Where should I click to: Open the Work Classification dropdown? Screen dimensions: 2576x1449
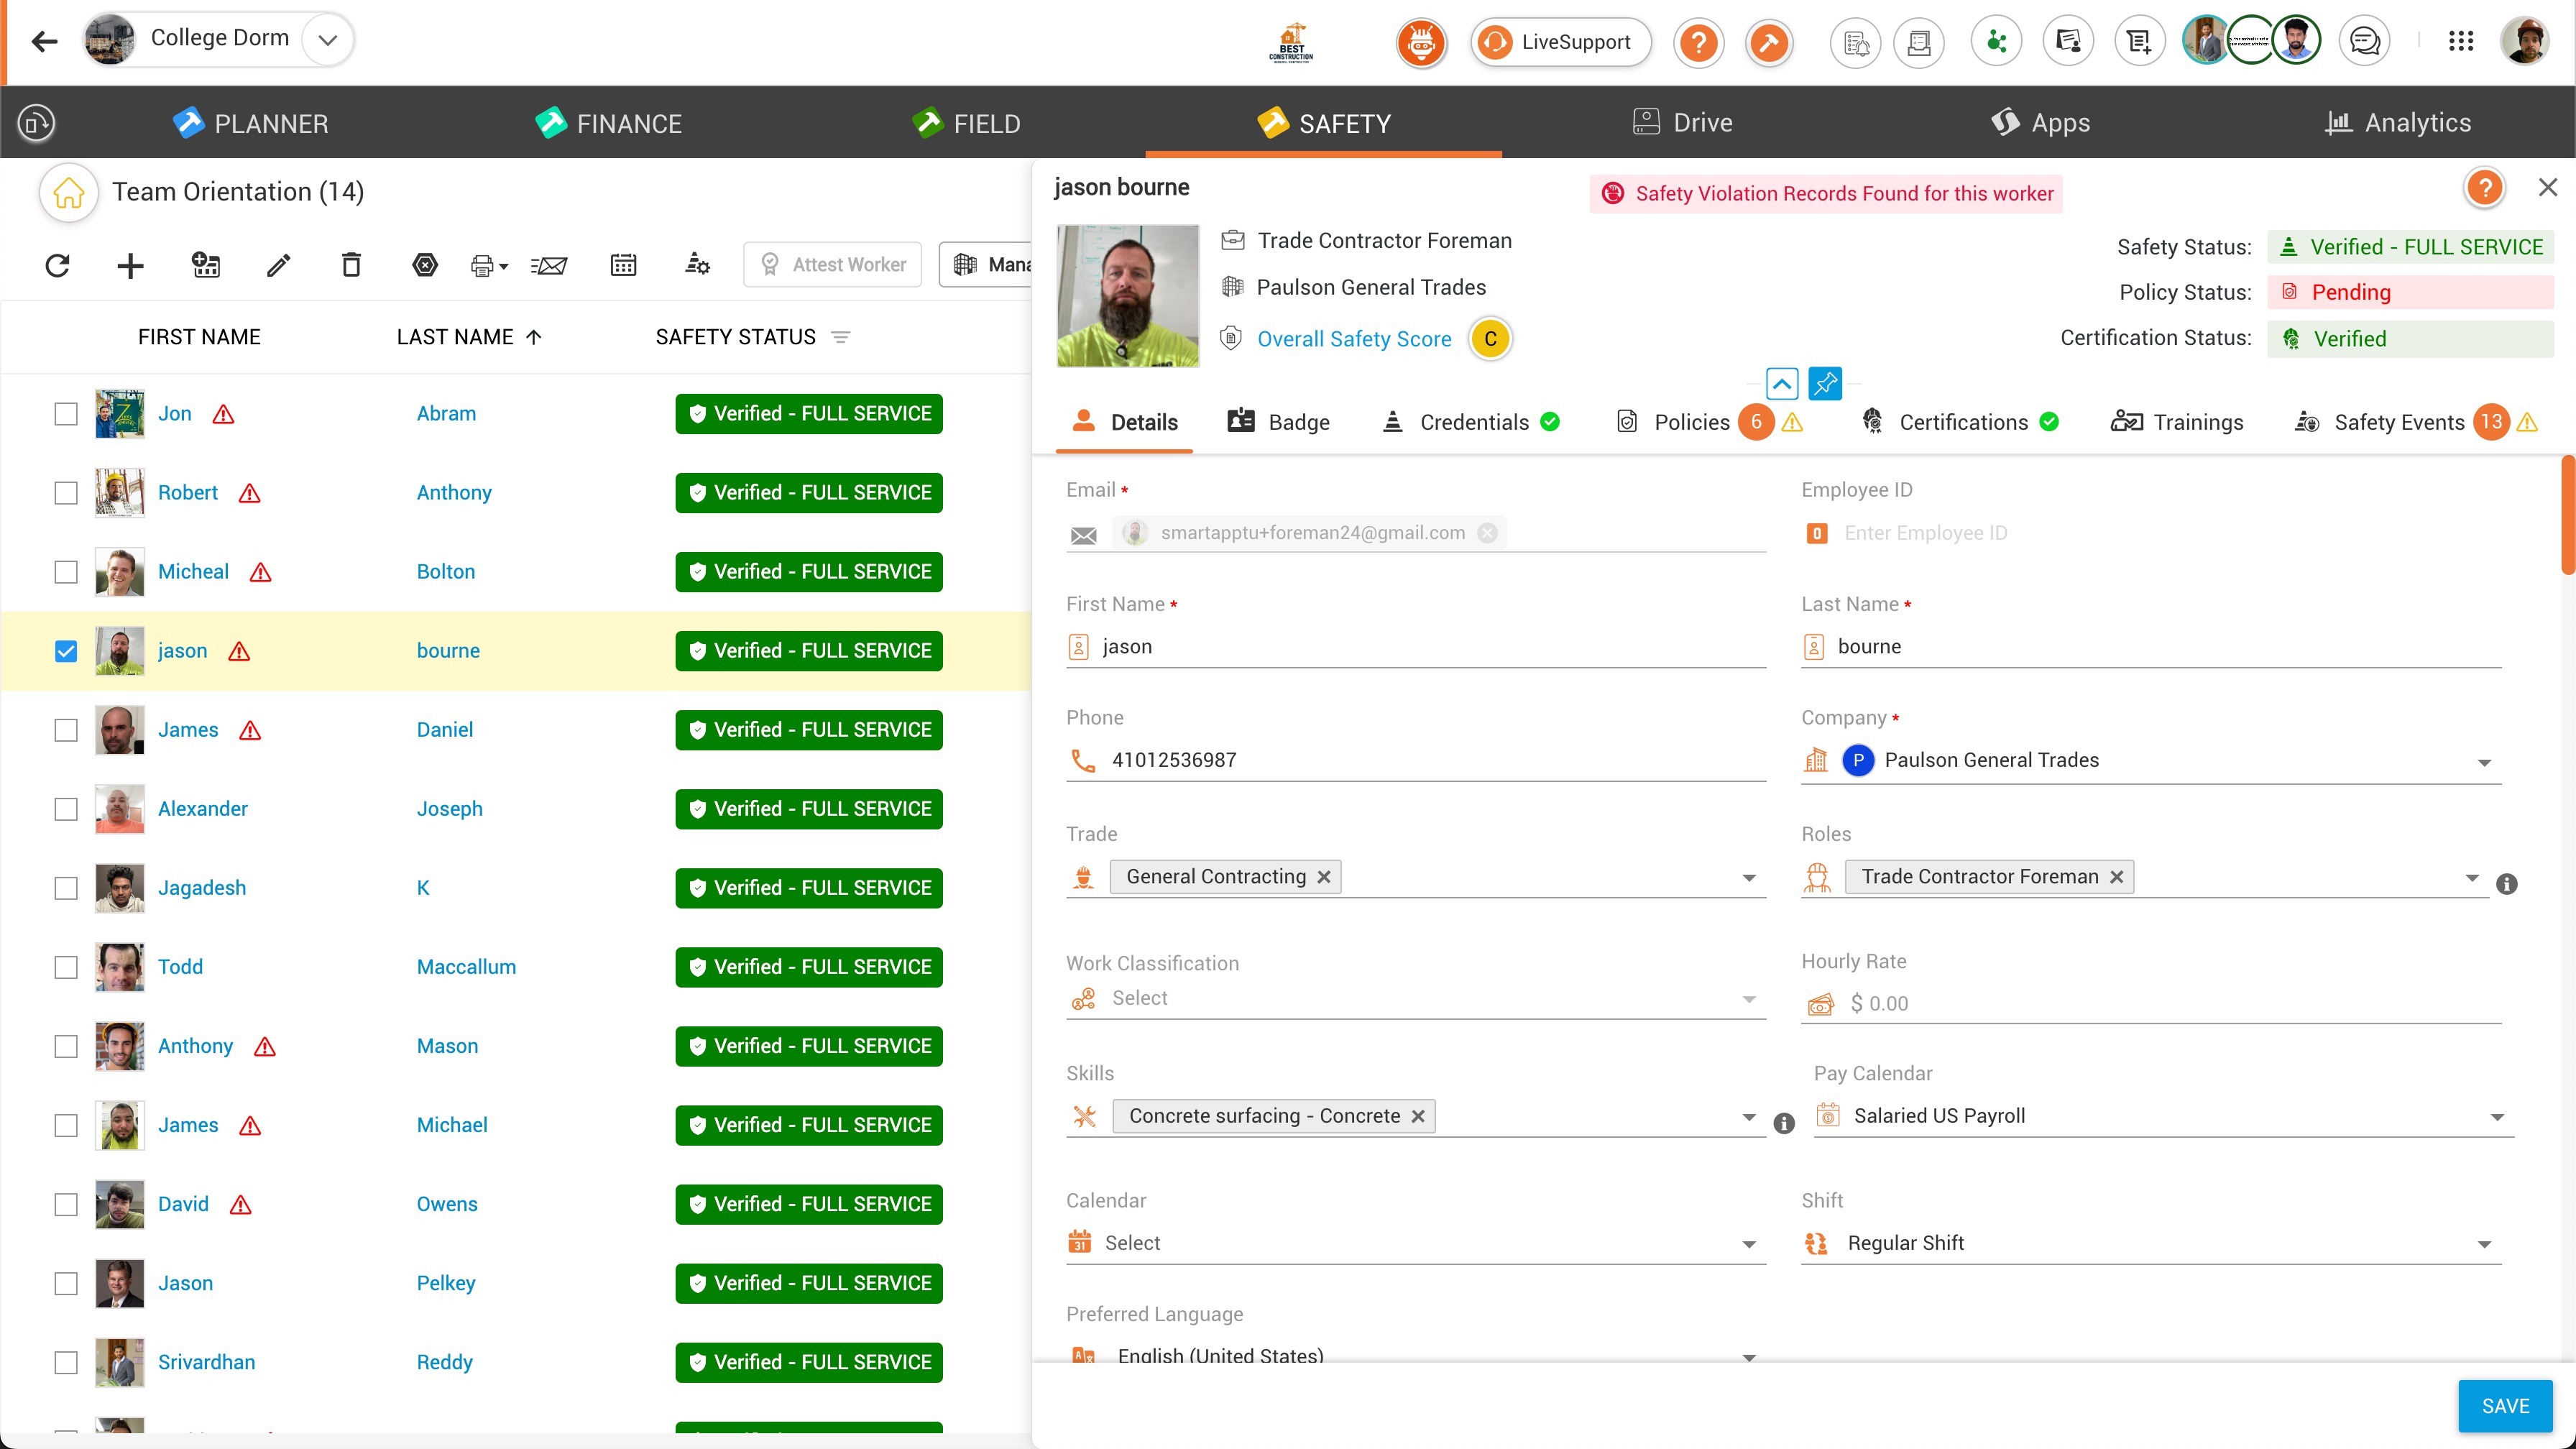1416,999
